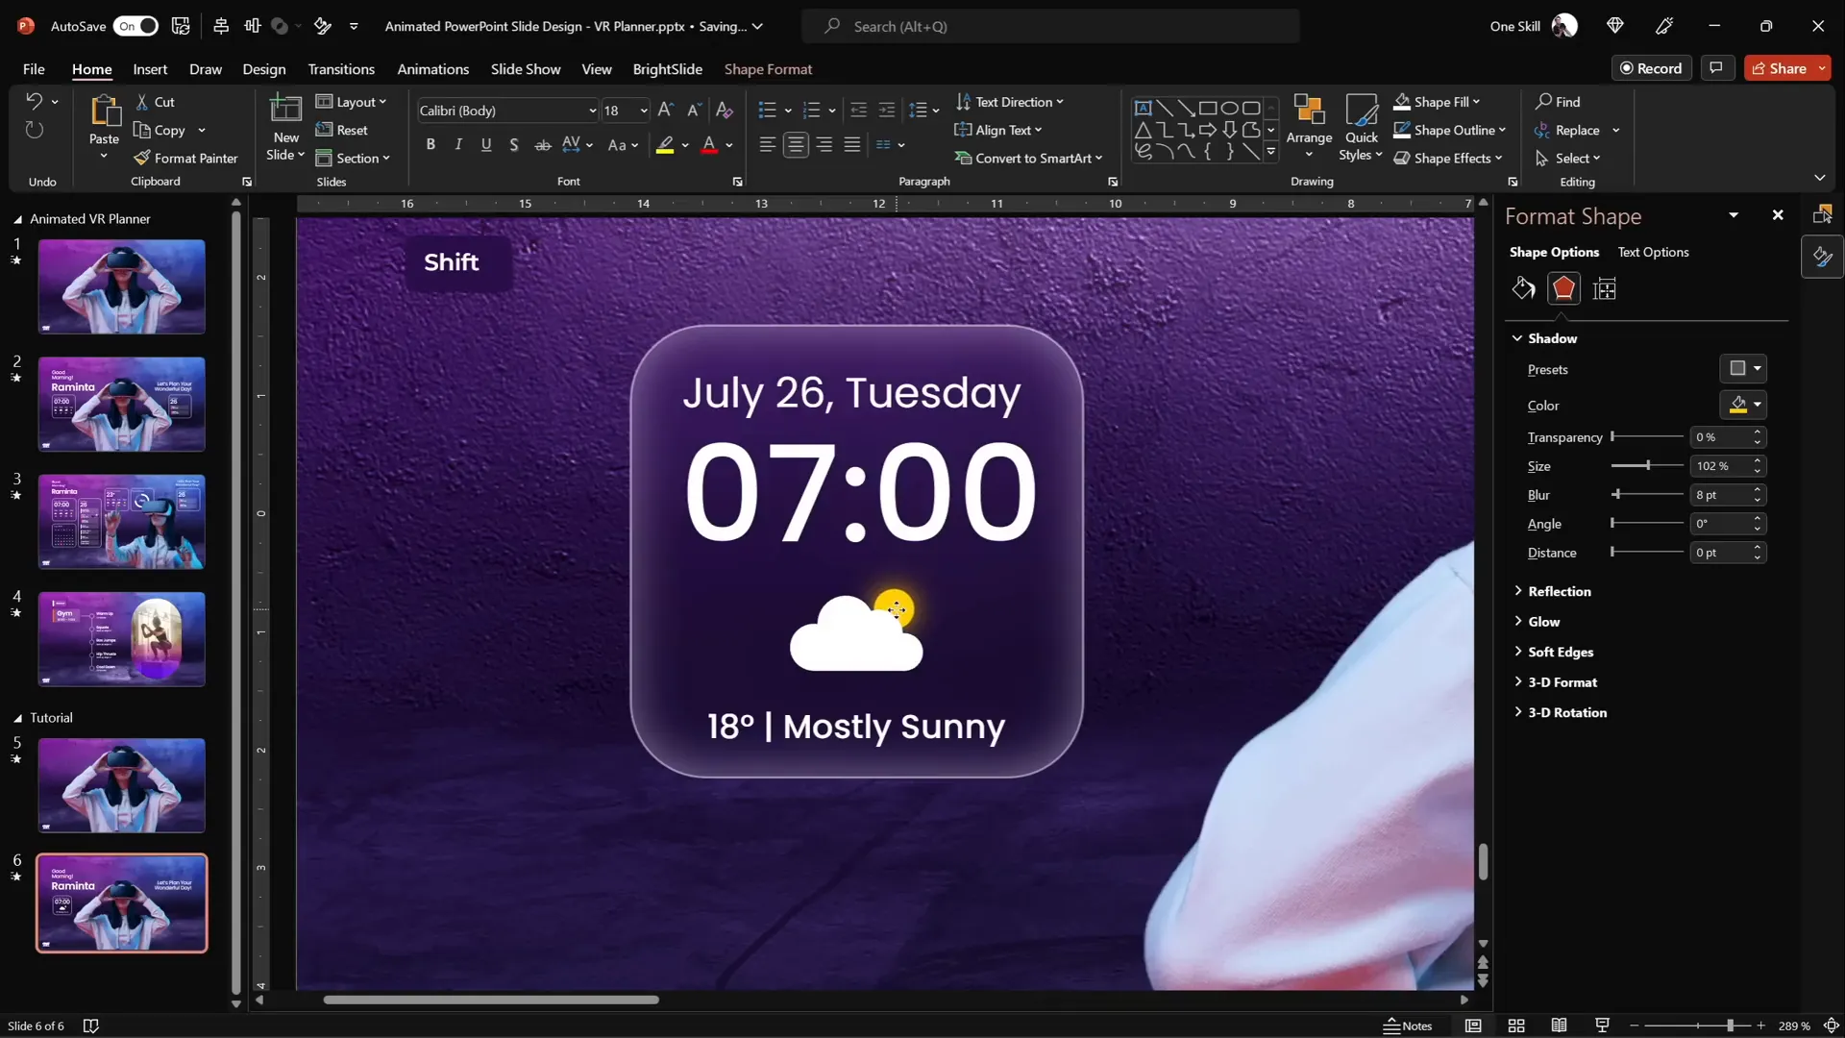Open Effects pentagon tab icon
Image resolution: width=1845 pixels, height=1038 pixels.
tap(1563, 288)
